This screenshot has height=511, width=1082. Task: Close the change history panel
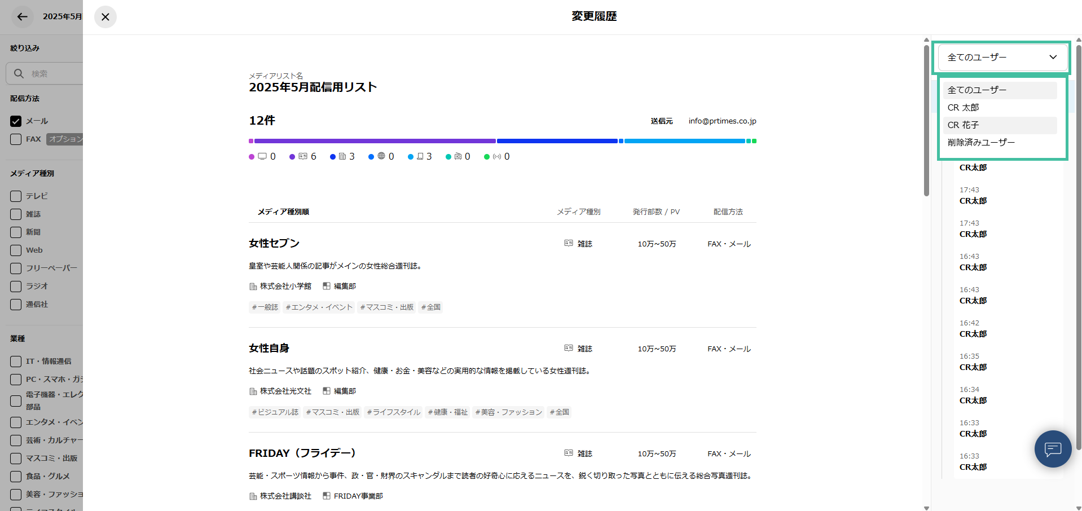click(x=105, y=17)
